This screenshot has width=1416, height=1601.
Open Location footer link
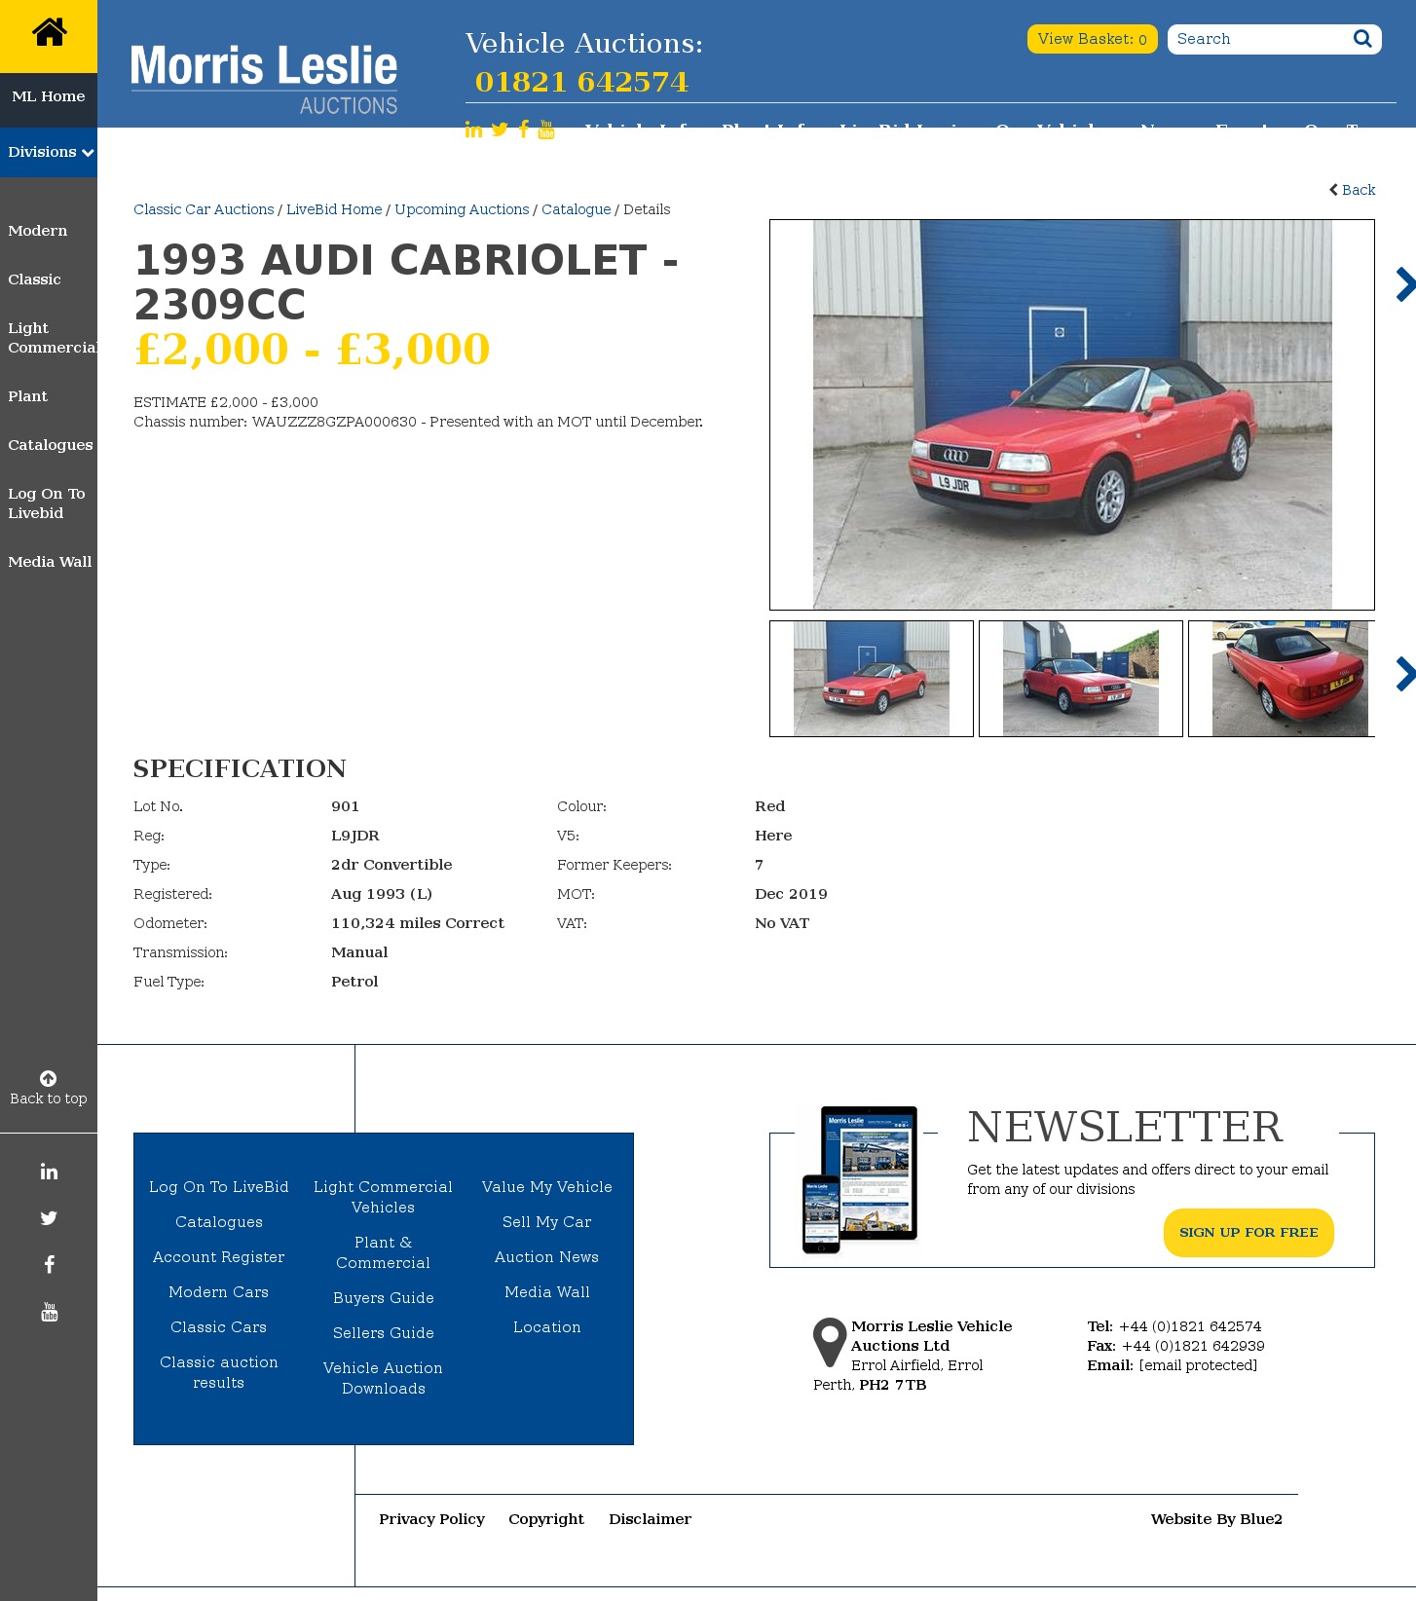547,1327
